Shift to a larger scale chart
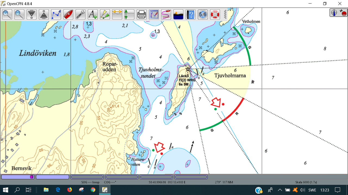Screen dimensions: 348x195 pyautogui.click(x=32, y=14)
